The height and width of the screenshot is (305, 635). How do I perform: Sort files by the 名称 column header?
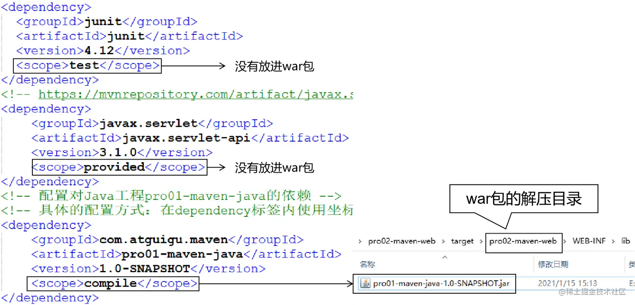click(x=367, y=264)
